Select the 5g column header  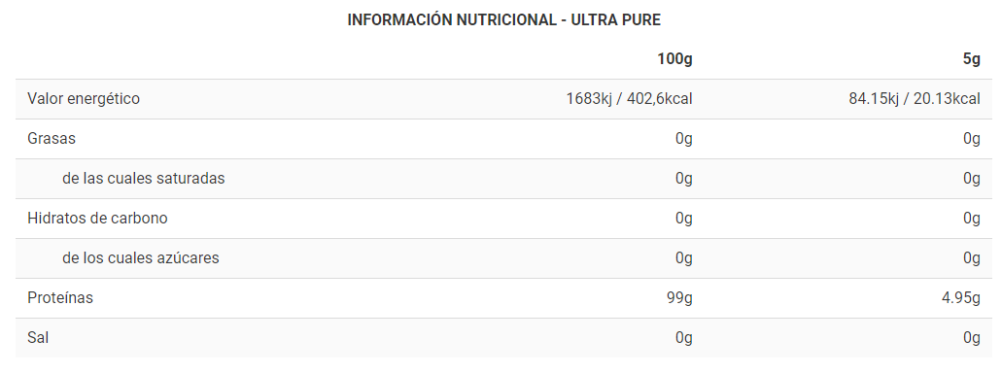[x=971, y=59]
